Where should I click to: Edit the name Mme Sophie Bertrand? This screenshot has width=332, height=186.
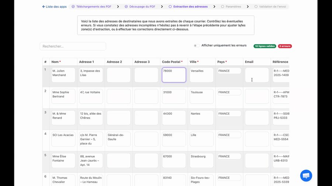63,96
